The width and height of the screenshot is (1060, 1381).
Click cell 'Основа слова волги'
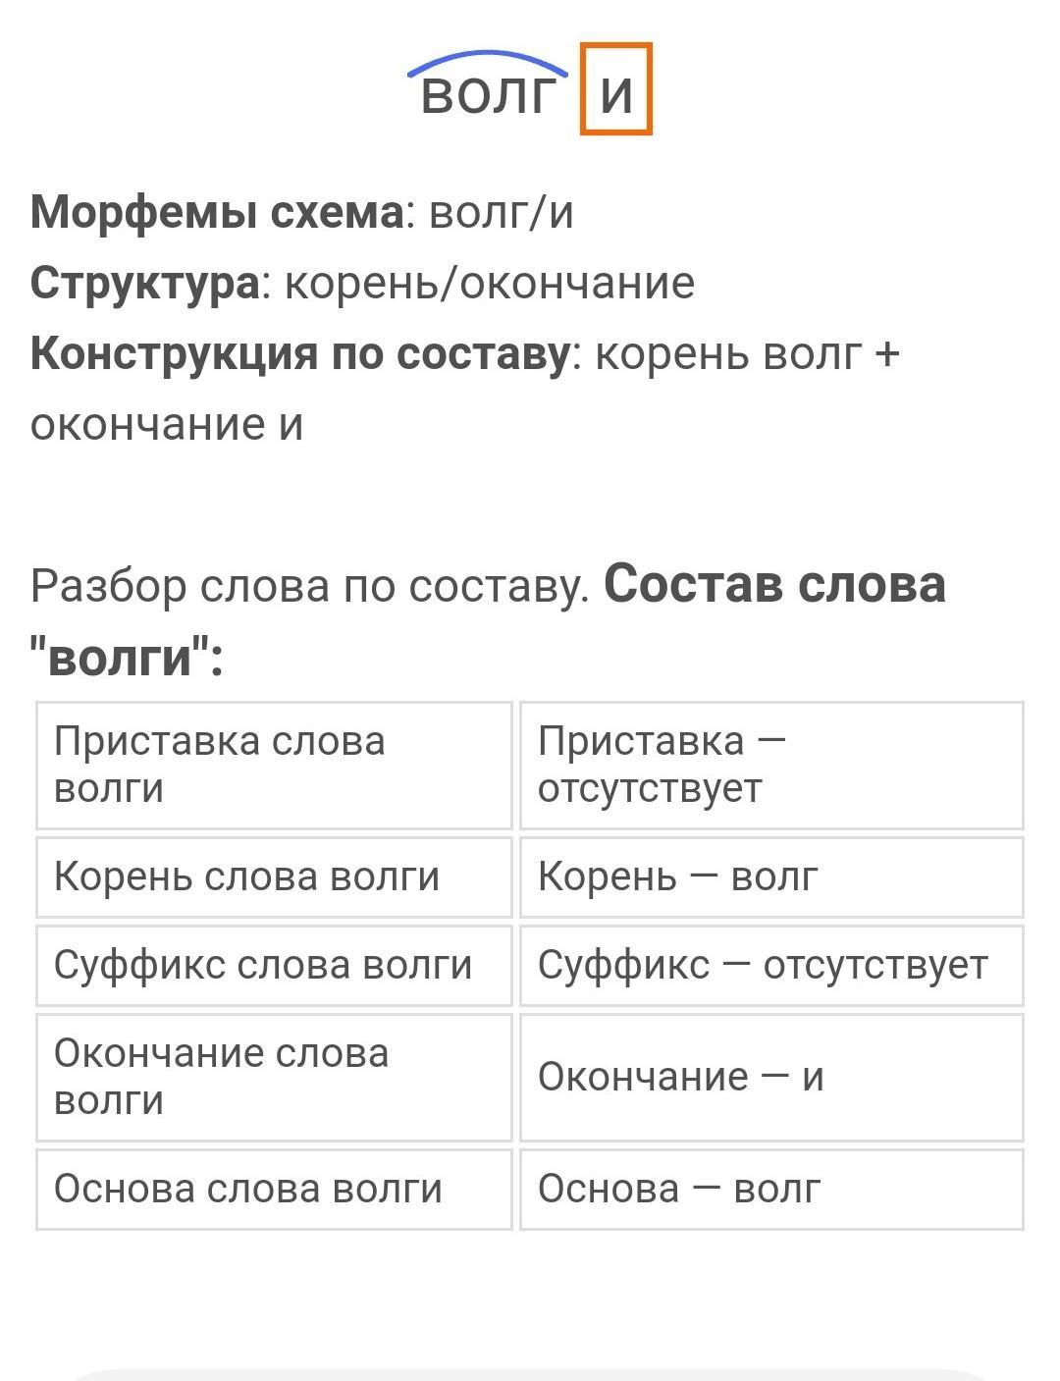[275, 1189]
